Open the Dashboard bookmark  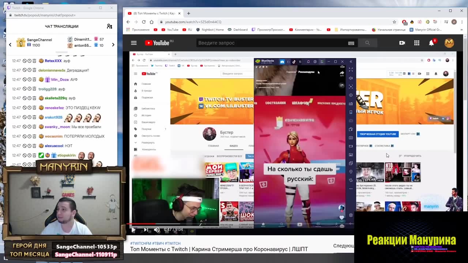237,30
